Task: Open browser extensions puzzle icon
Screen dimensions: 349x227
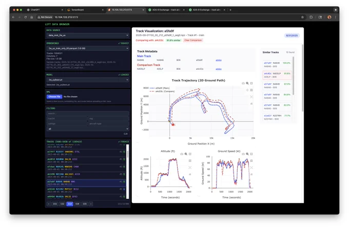Action: coord(311,17)
